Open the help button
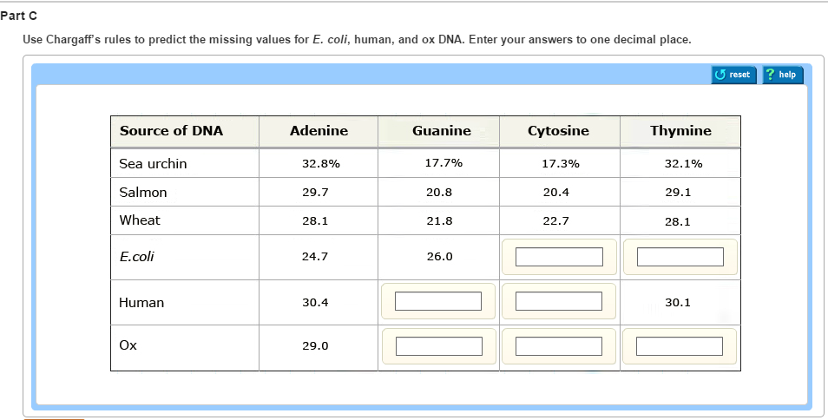 782,75
